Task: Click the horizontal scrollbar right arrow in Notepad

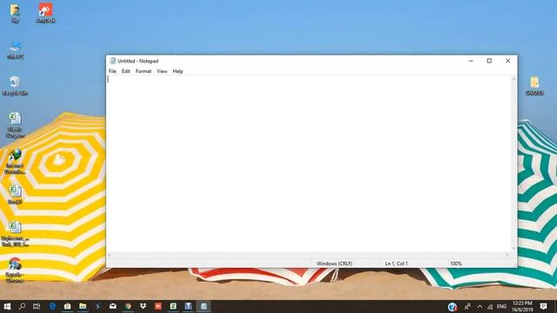Action: (x=507, y=255)
